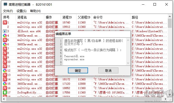Sort by the 操作 column header
The width and height of the screenshot is (174, 103).
[53, 17]
